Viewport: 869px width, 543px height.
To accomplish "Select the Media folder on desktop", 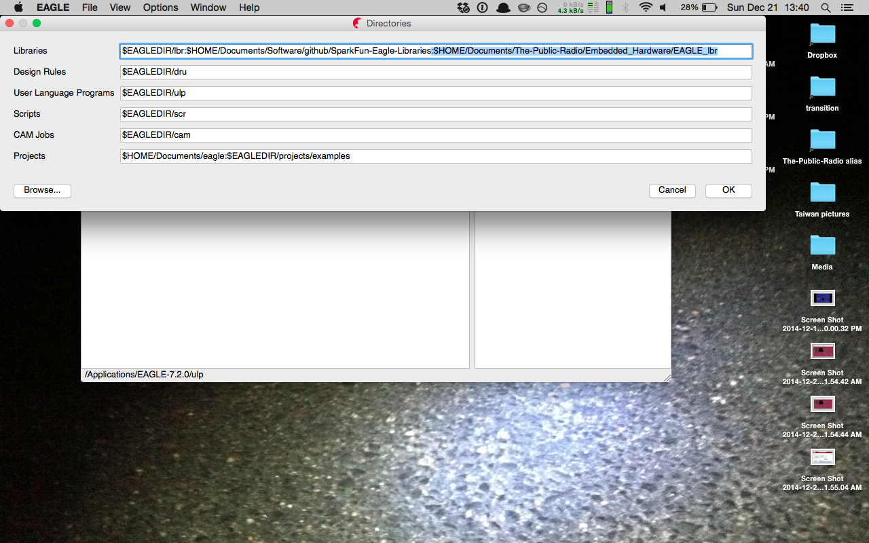I will [822, 253].
